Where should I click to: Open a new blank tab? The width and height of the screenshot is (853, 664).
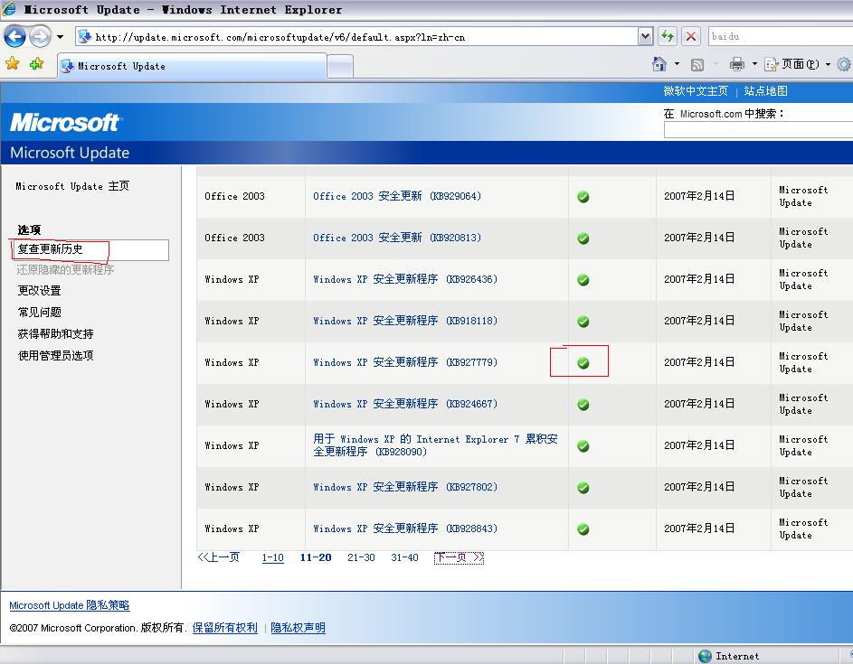click(x=340, y=68)
